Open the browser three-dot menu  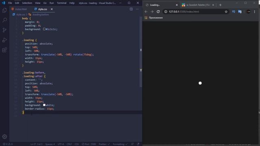(255, 12)
